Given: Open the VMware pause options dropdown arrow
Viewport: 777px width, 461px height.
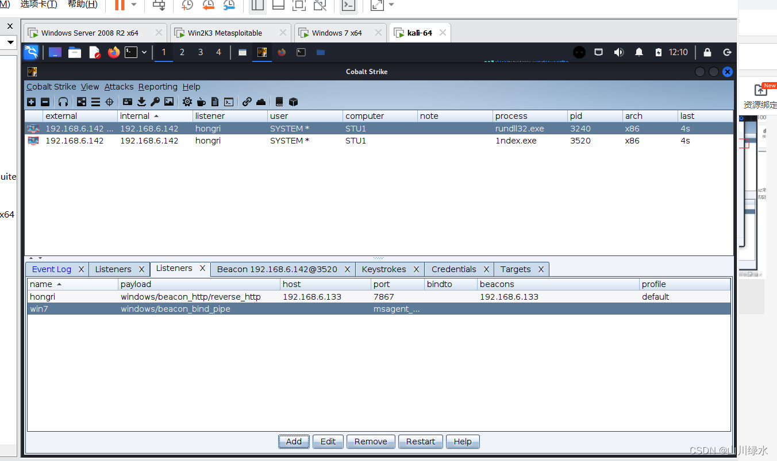Looking at the screenshot, I should point(134,5).
